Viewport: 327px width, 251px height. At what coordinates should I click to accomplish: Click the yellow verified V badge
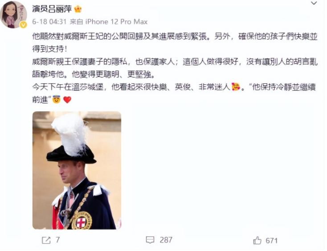[x=23, y=25]
